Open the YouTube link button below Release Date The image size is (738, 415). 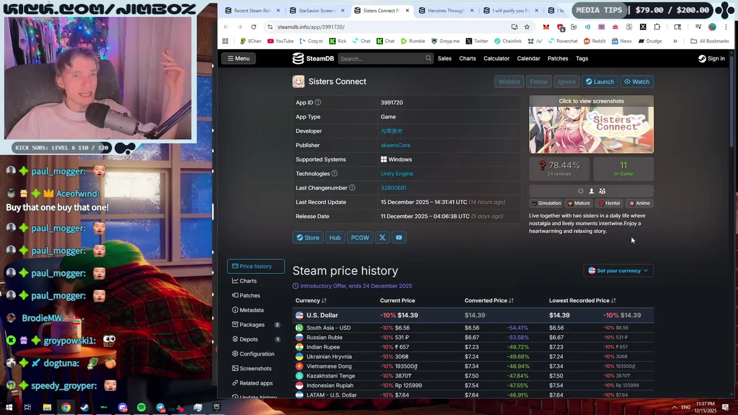[x=398, y=237]
